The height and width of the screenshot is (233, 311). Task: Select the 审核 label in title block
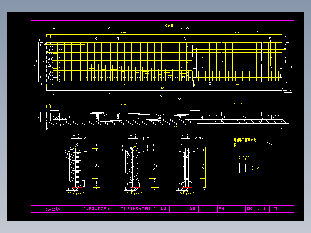click(222, 208)
